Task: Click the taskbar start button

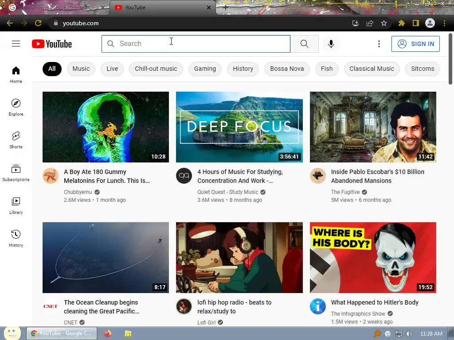Action: point(12,333)
